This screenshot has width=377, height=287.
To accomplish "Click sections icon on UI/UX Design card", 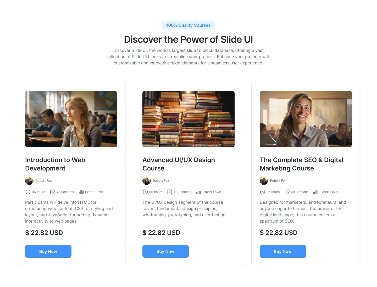I will click(x=170, y=192).
